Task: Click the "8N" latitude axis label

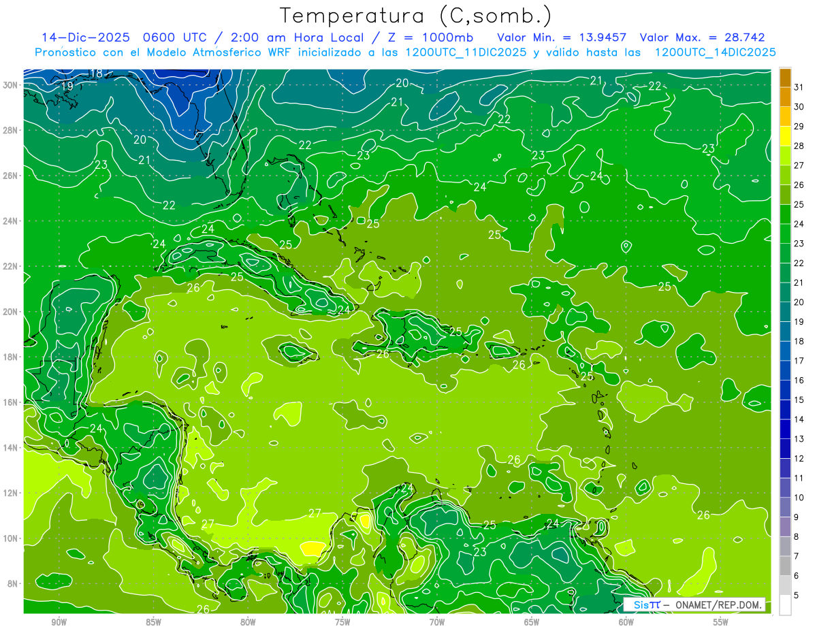Action: (12, 584)
